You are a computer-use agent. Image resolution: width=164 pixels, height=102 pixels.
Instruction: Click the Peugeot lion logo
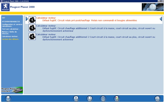point(5,7)
